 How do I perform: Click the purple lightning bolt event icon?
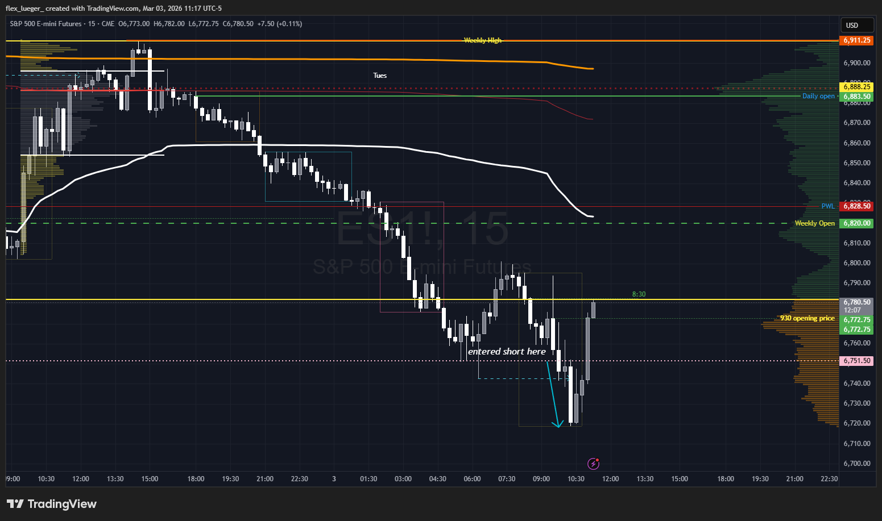[593, 464]
